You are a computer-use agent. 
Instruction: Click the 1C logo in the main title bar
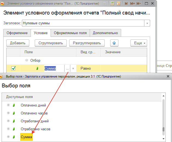[x=2, y=4]
